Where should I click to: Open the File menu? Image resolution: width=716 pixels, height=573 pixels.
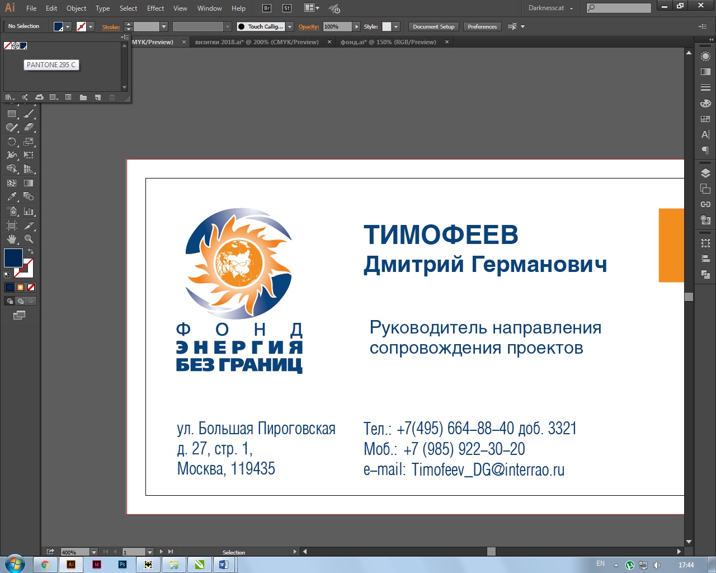point(31,8)
